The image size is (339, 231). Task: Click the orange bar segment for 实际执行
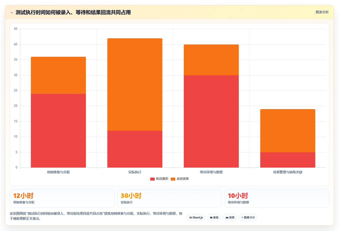pyautogui.click(x=135, y=84)
